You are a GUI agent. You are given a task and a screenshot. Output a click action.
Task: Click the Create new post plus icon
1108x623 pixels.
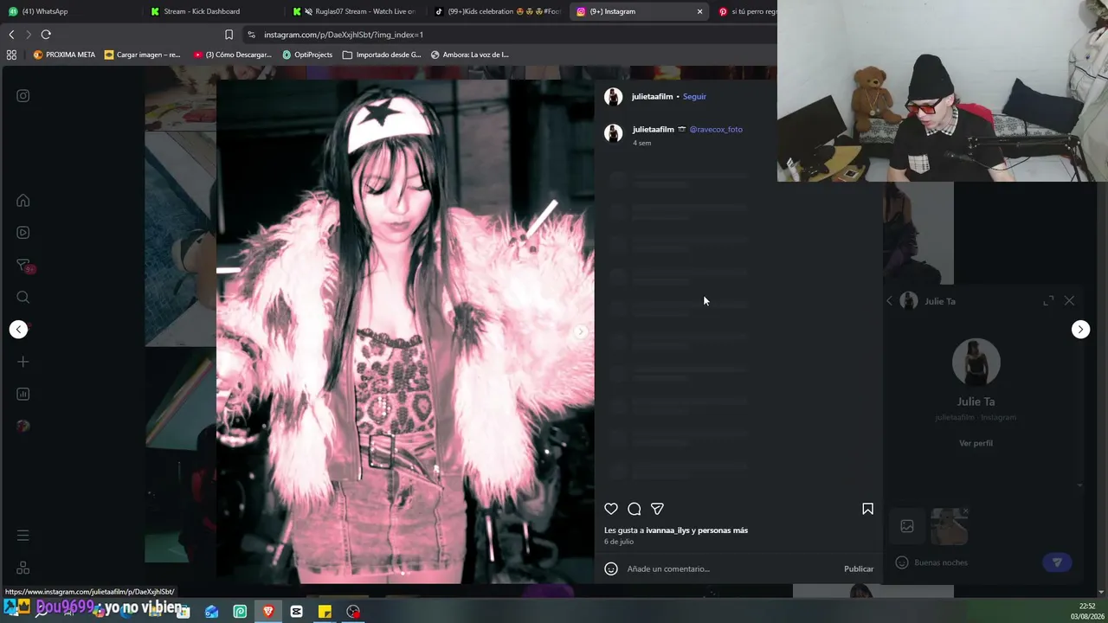23,362
